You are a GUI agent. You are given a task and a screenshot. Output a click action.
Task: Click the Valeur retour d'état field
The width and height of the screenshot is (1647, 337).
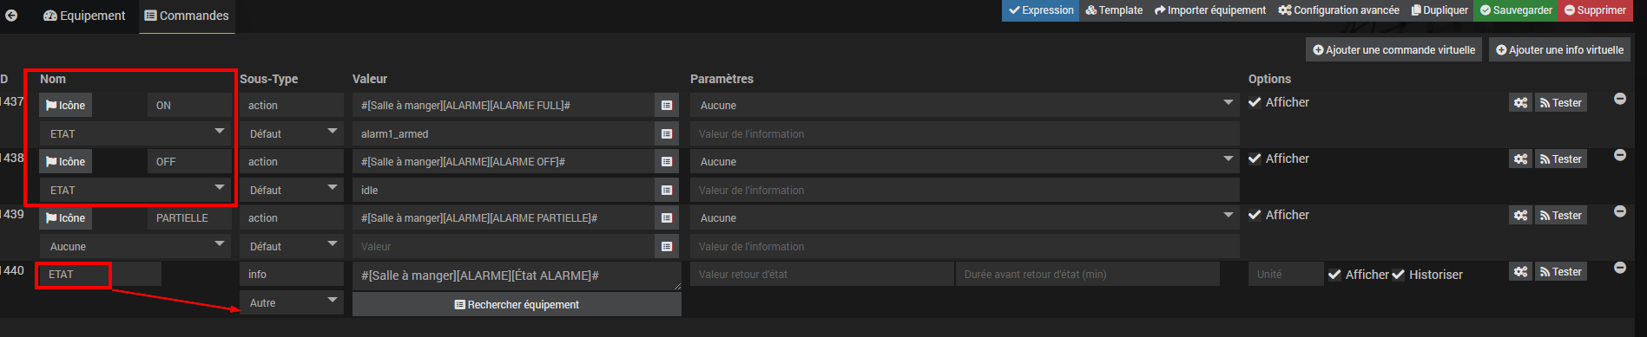pyautogui.click(x=822, y=274)
